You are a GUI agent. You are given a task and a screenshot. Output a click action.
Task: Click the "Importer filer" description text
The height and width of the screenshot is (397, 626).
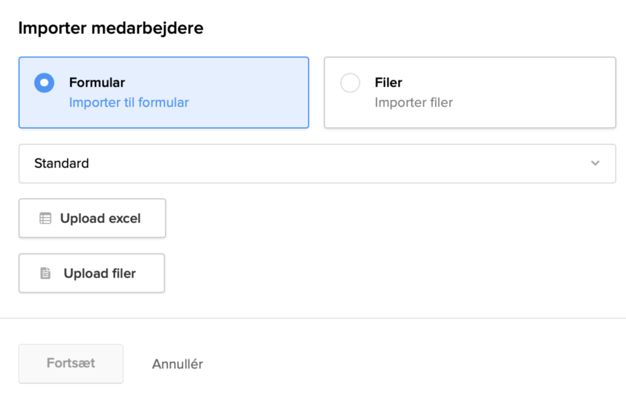pyautogui.click(x=413, y=102)
